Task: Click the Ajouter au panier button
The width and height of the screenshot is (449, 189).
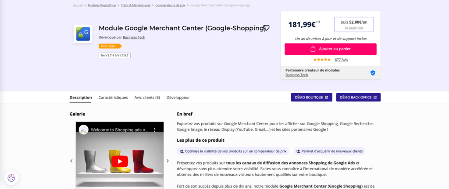Action: pos(330,49)
